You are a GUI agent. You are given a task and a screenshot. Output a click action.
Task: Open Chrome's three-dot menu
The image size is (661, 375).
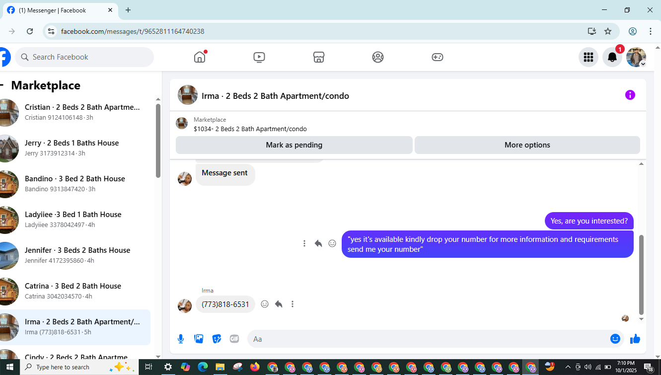click(651, 31)
